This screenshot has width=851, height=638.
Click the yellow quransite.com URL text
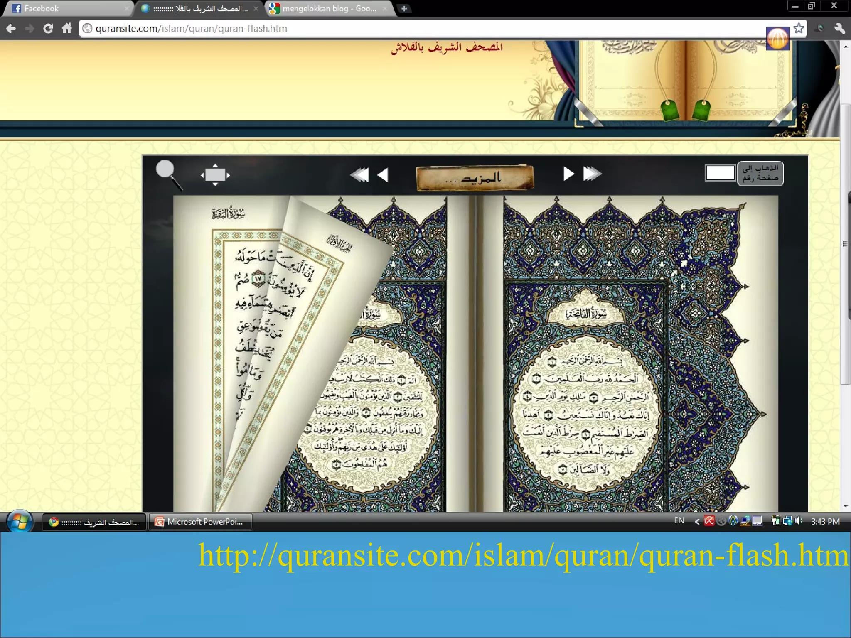(x=524, y=556)
